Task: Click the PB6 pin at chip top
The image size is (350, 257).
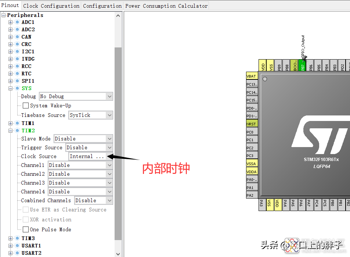Action: [x=310, y=65]
